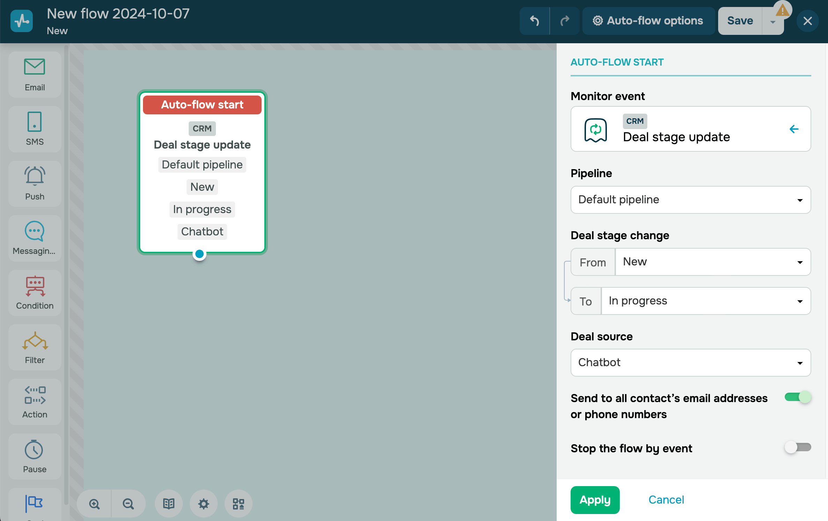Open the From deal stage dropdown
Viewport: 828px width, 521px height.
713,262
